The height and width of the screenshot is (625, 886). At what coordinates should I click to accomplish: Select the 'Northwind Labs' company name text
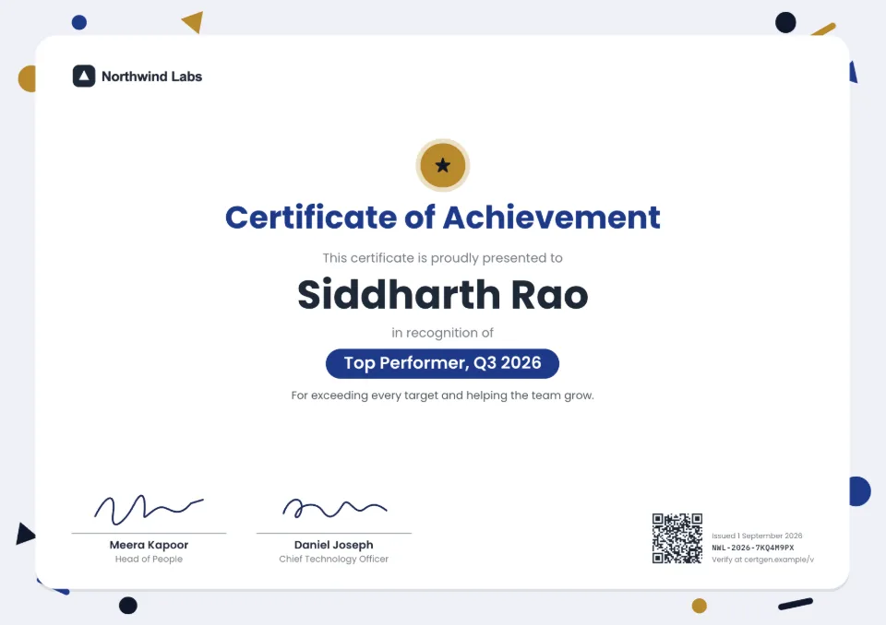151,77
